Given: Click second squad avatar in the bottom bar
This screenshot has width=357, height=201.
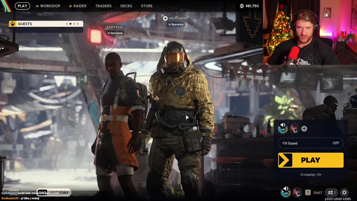Looking at the screenshot, I should pos(297,192).
